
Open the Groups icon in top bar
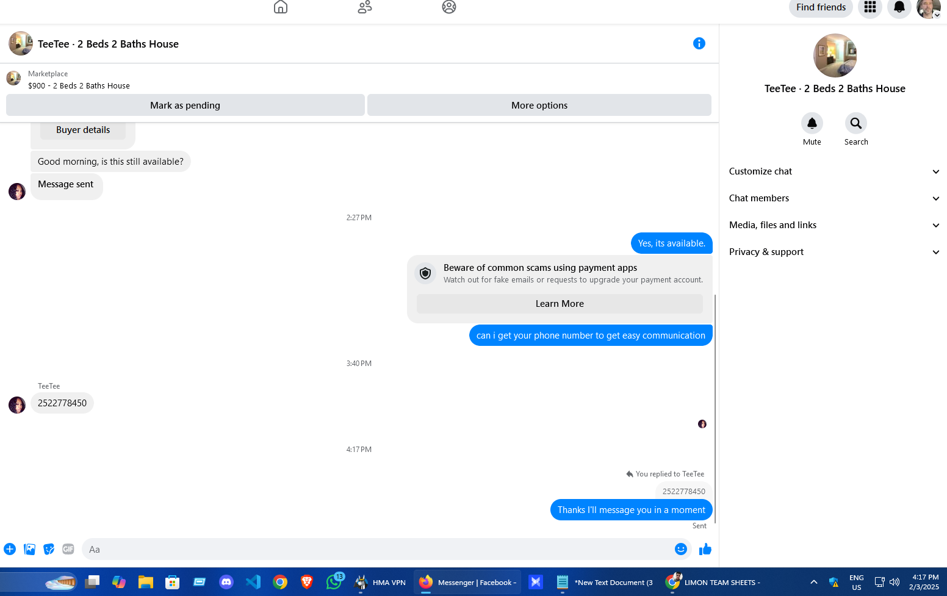coord(449,7)
